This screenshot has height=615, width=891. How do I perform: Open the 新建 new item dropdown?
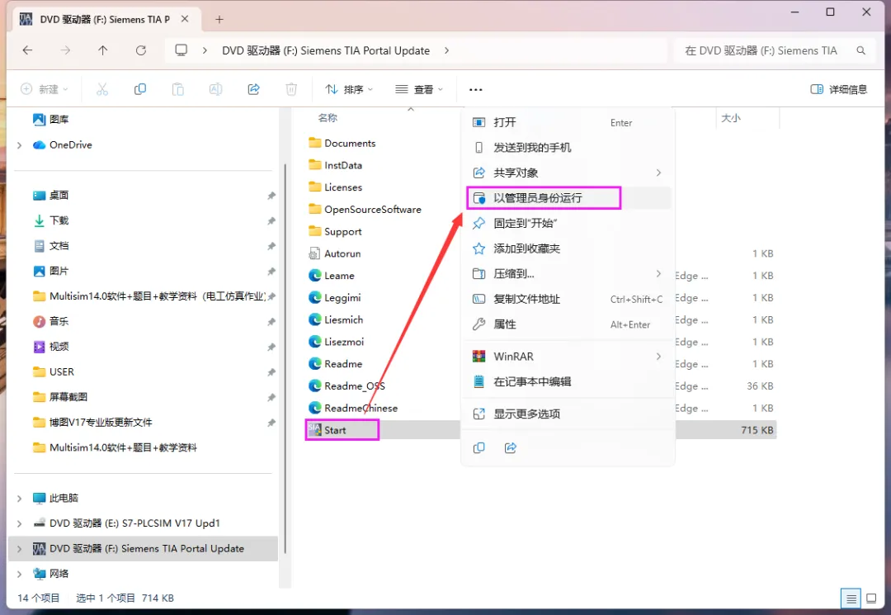[x=45, y=89]
